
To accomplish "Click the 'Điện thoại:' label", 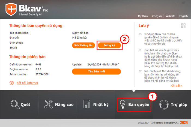I will point(16,43).
